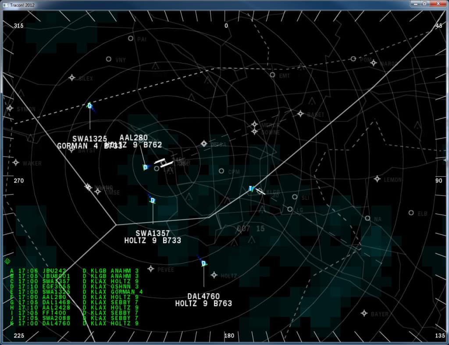Click the DAL4760 data tag label
Viewport: 449px width, 345px height.
[203, 300]
